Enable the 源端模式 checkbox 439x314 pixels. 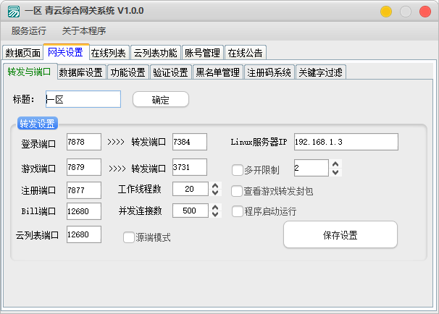(129, 237)
